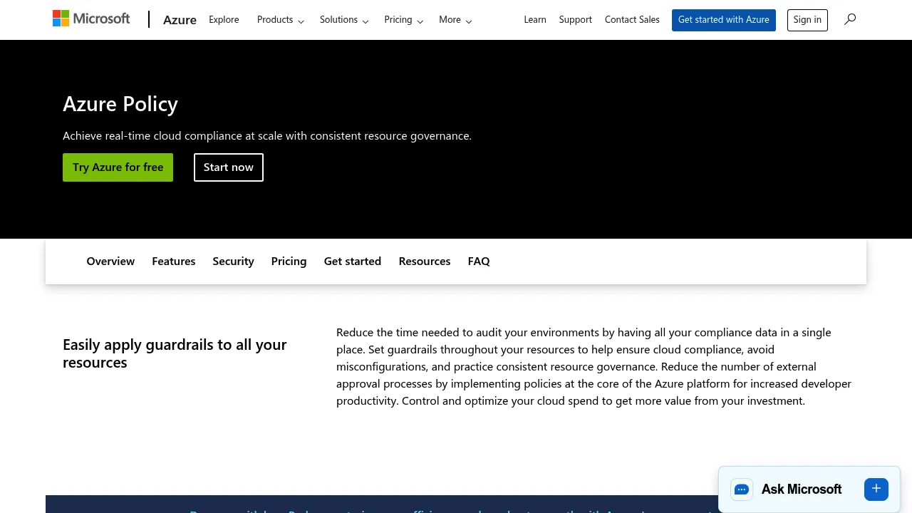Click 'Easily apply guardrails to all your resources' heading

[175, 353]
